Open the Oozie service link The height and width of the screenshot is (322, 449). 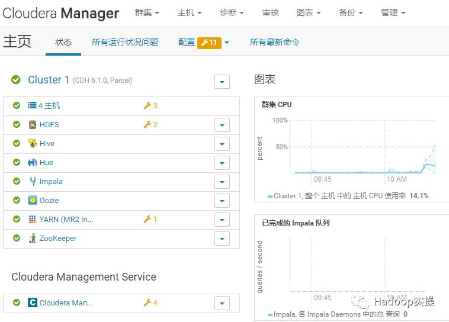pyautogui.click(x=49, y=200)
